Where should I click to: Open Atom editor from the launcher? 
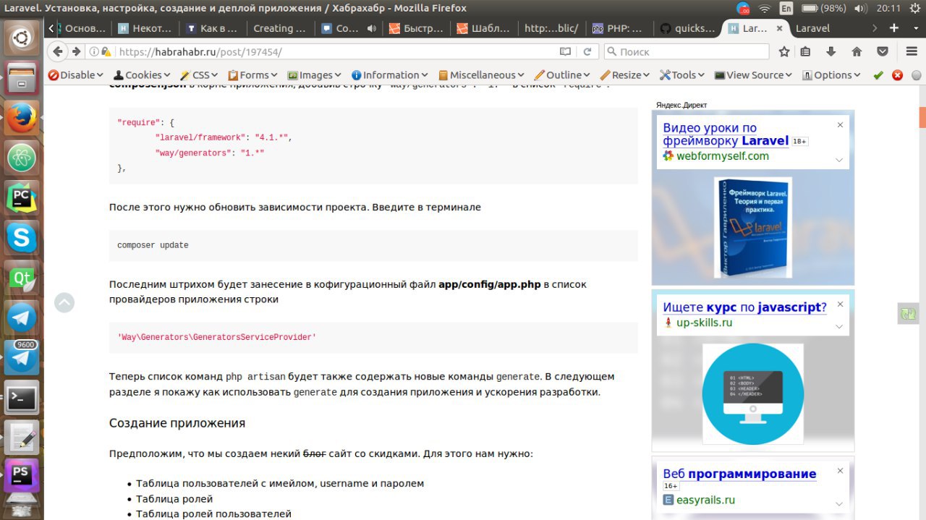click(x=22, y=157)
